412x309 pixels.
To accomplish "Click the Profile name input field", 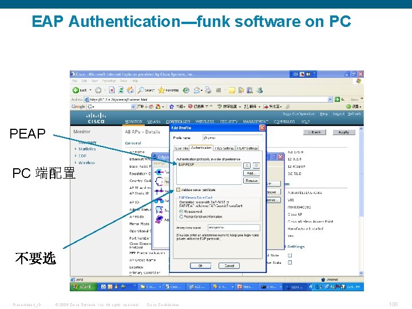I will (232, 138).
